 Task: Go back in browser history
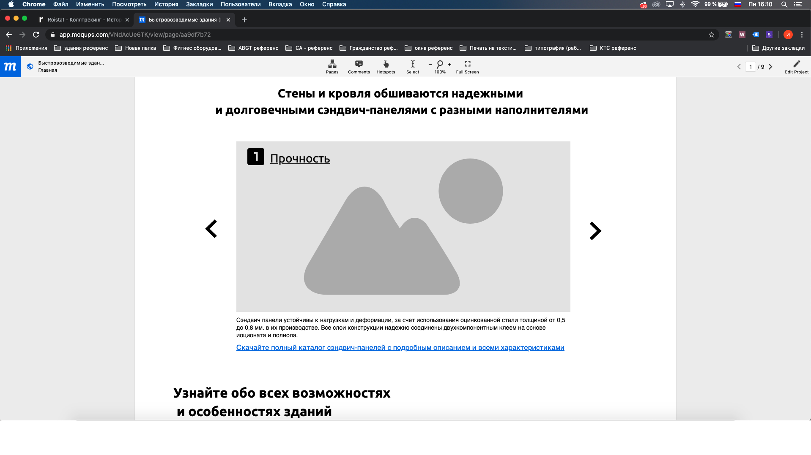pos(9,35)
